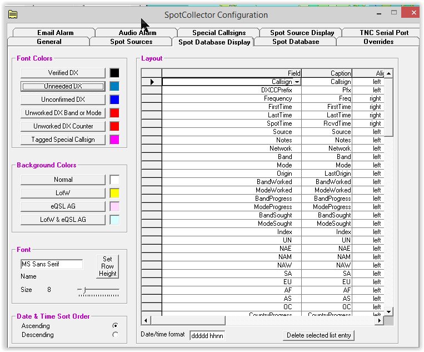The width and height of the screenshot is (424, 352).
Task: Select the Frequency field cell
Action: point(232,98)
